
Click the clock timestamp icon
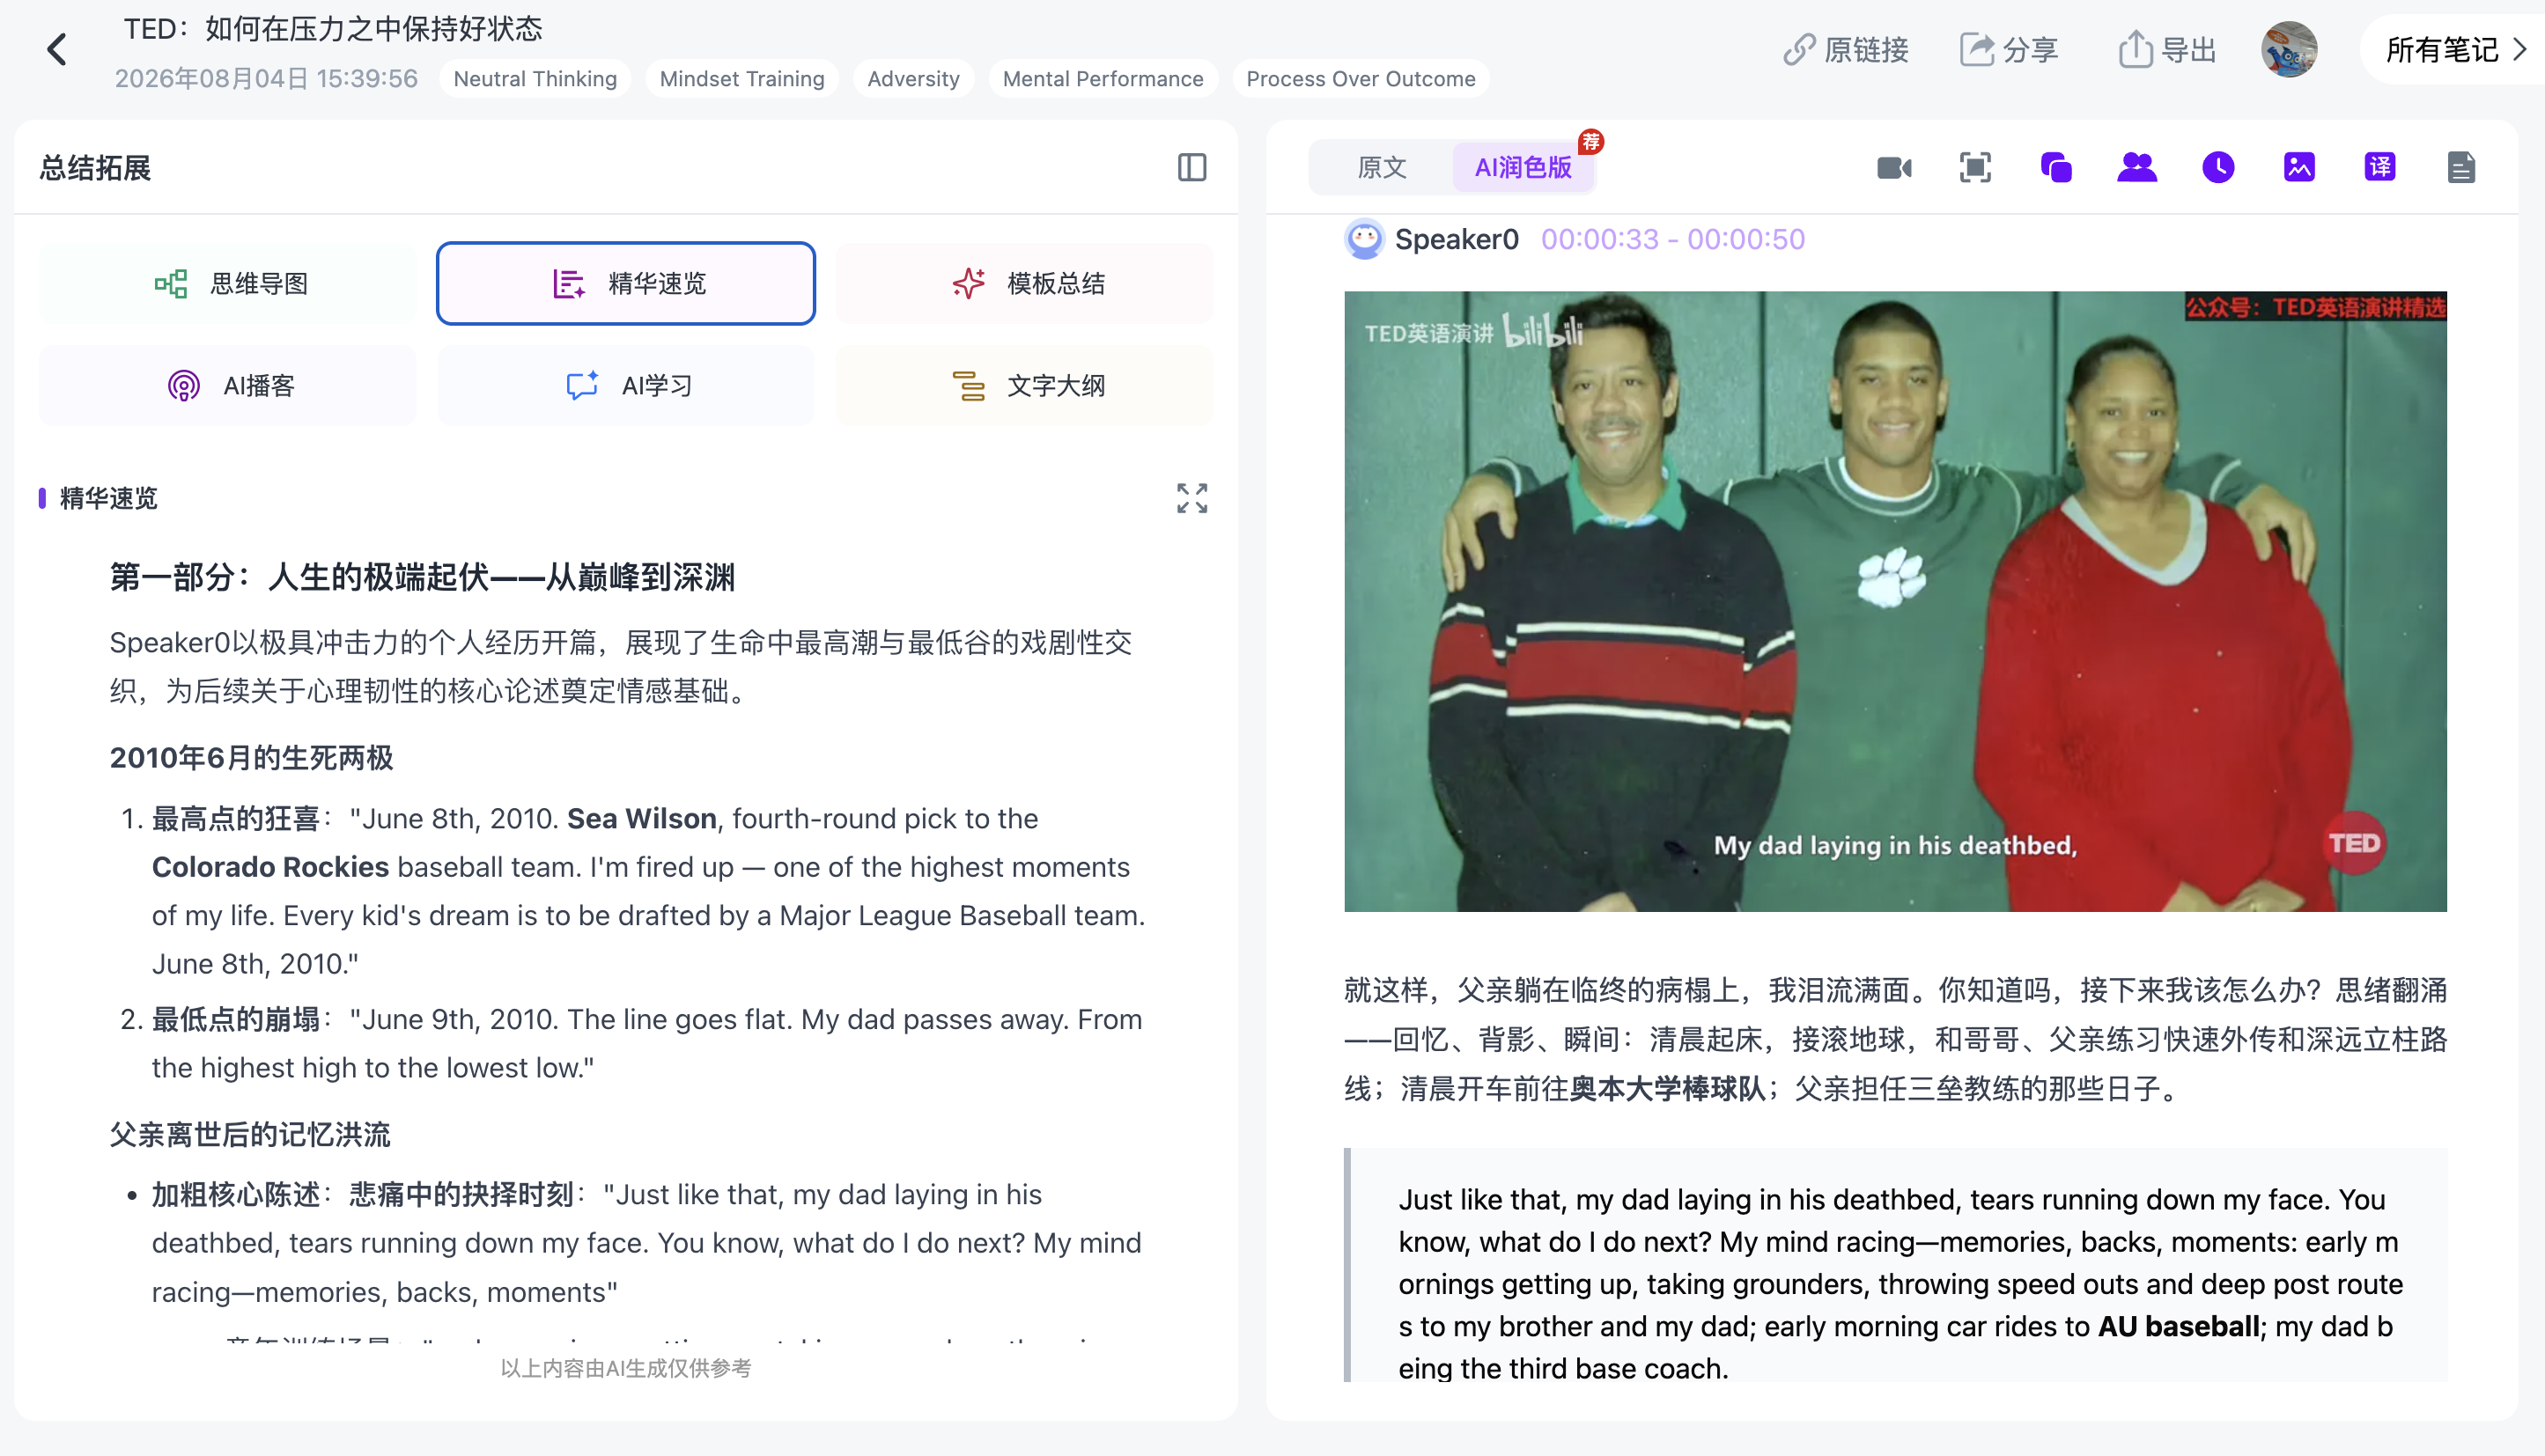point(2218,167)
